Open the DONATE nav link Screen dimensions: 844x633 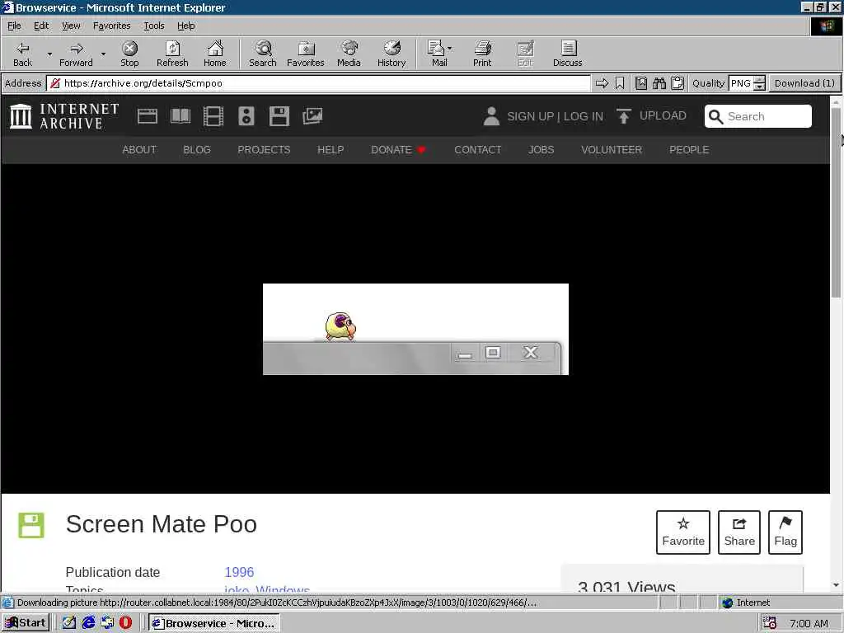(398, 150)
